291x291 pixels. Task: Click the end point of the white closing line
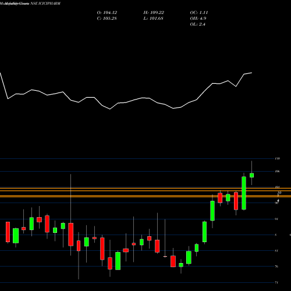click(x=252, y=73)
